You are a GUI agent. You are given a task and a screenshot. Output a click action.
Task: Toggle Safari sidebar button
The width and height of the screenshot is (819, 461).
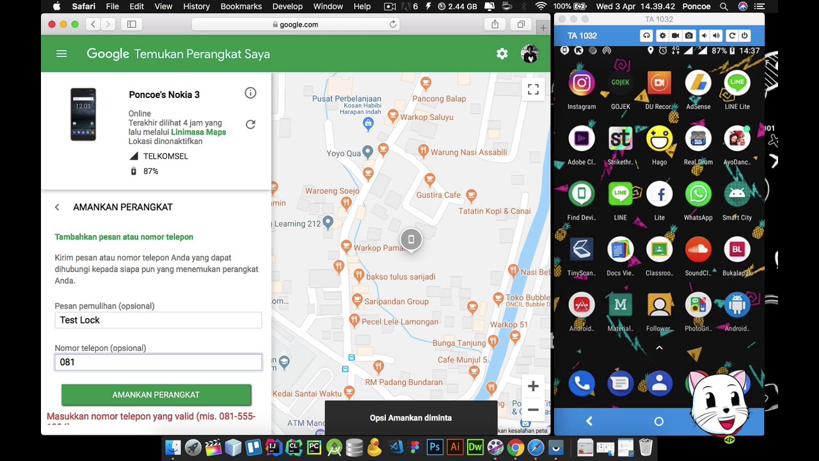(132, 24)
